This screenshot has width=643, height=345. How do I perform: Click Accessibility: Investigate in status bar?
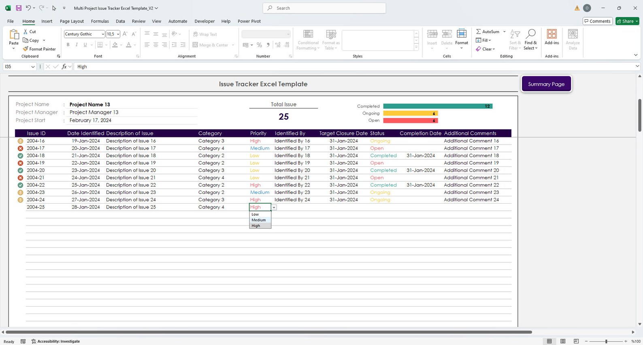pyautogui.click(x=55, y=341)
